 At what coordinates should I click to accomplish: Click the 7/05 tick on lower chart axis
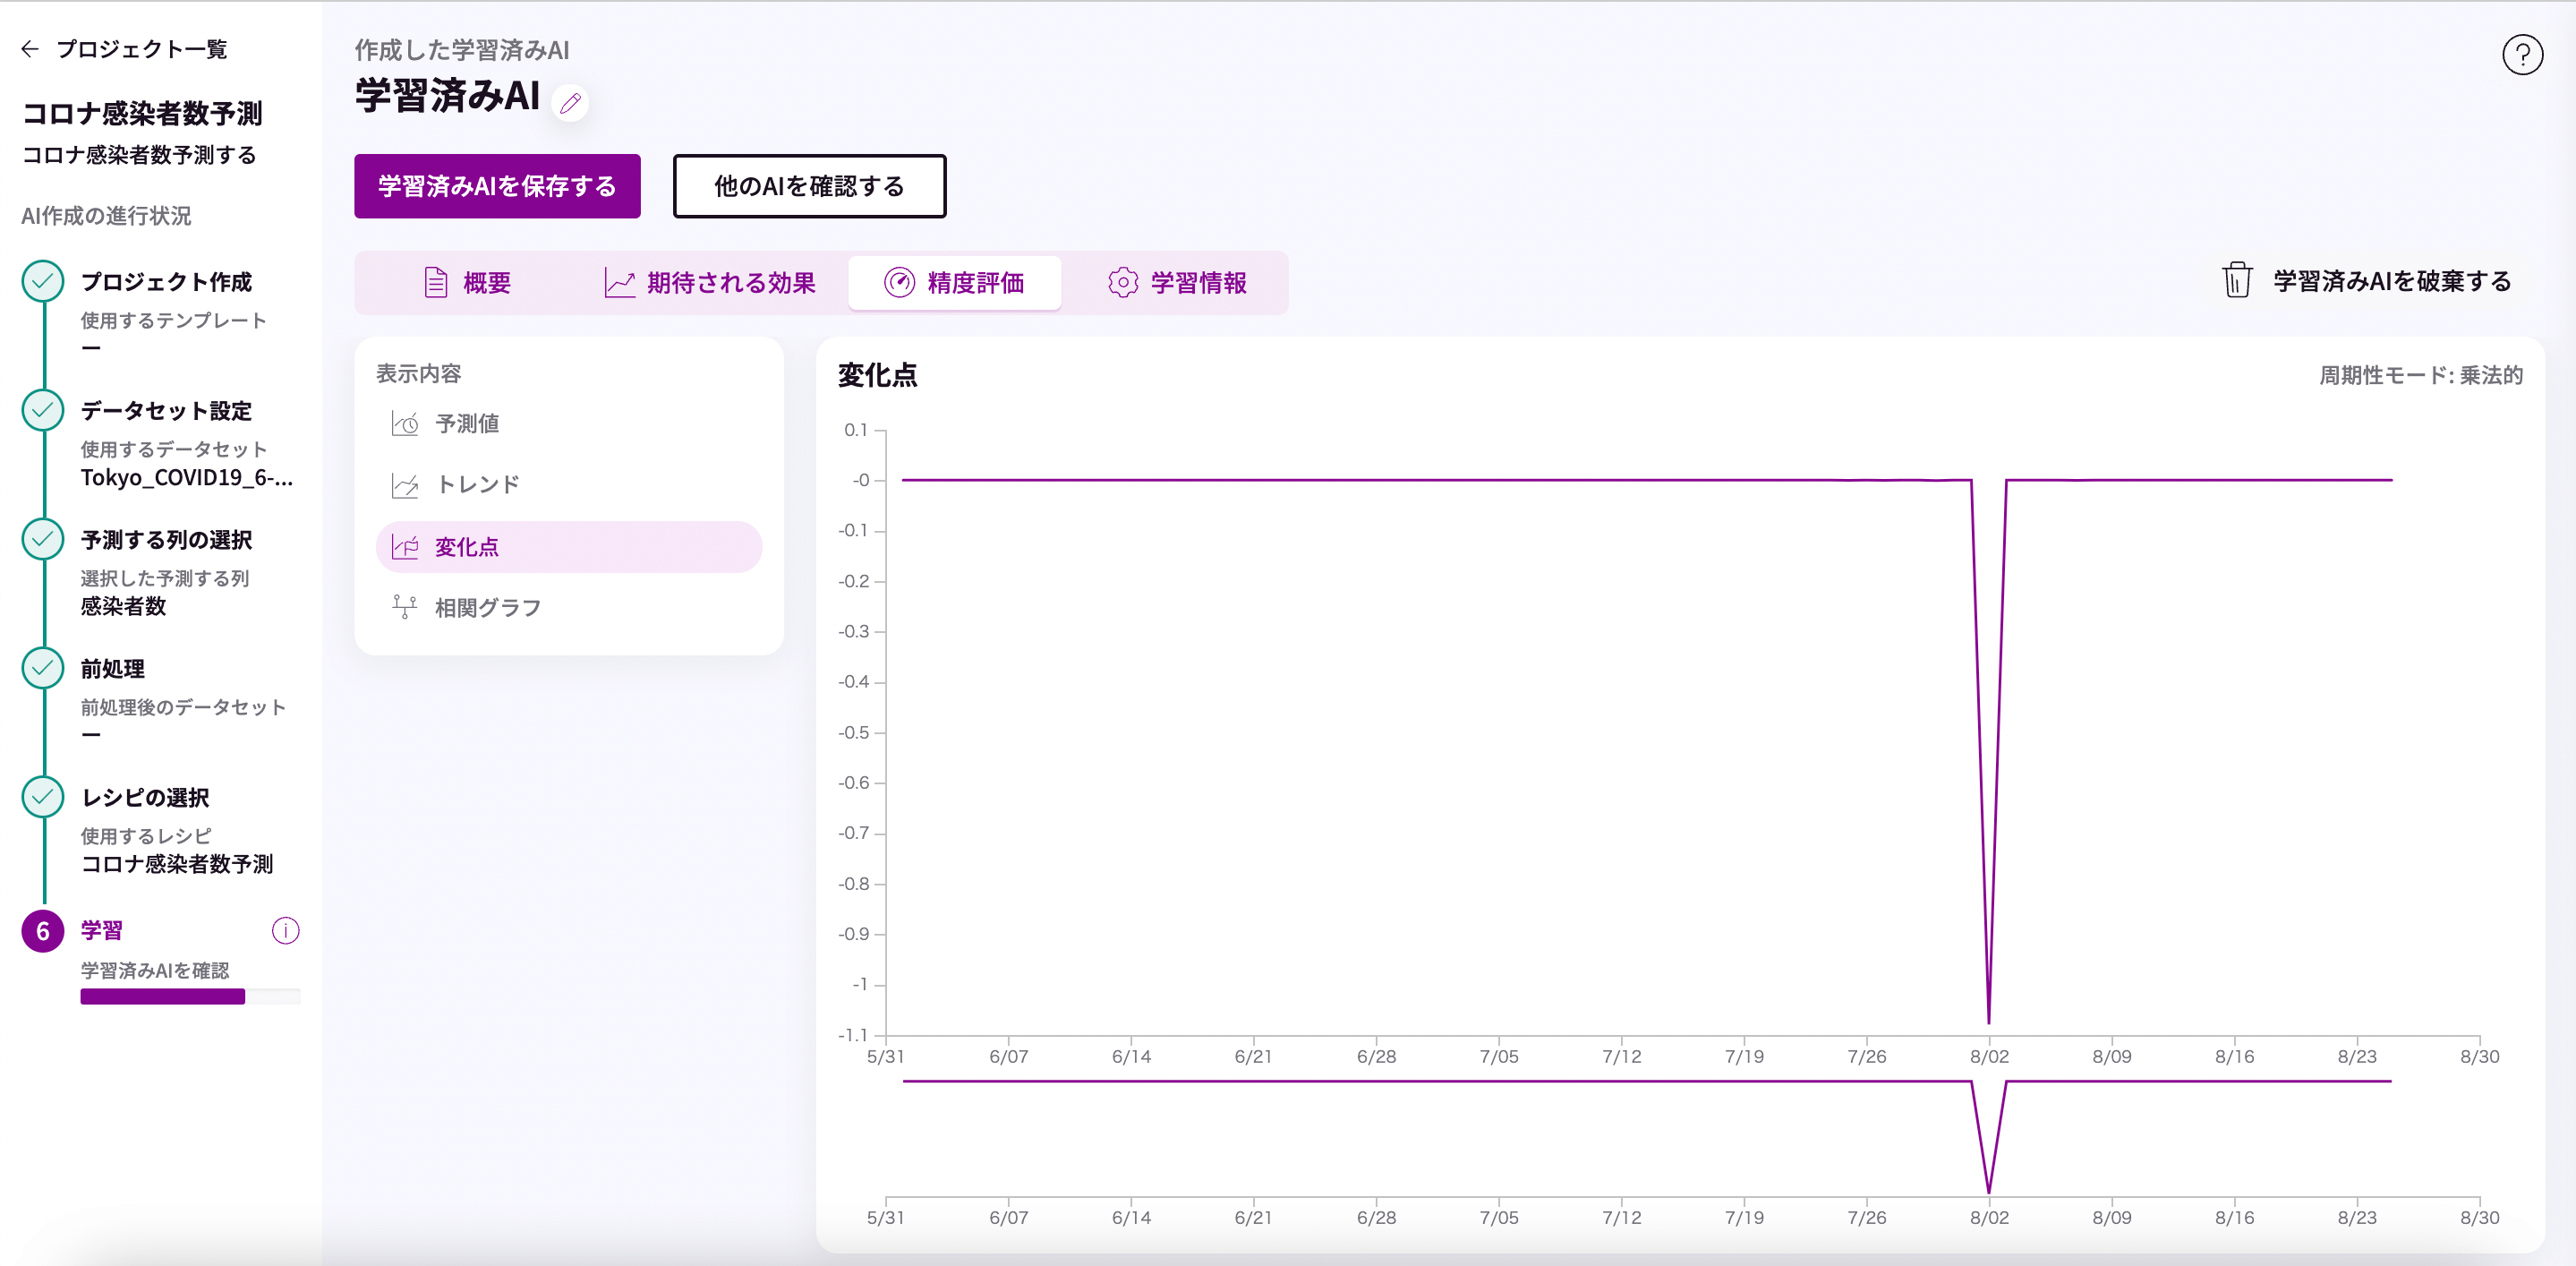[x=1498, y=1217]
